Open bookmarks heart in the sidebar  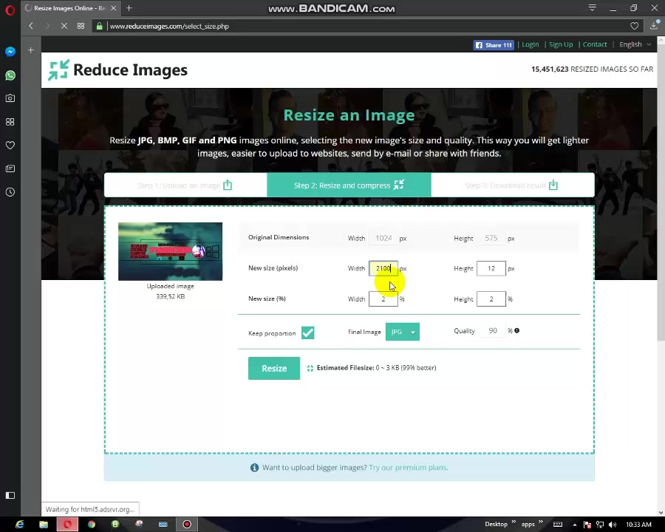[10, 145]
